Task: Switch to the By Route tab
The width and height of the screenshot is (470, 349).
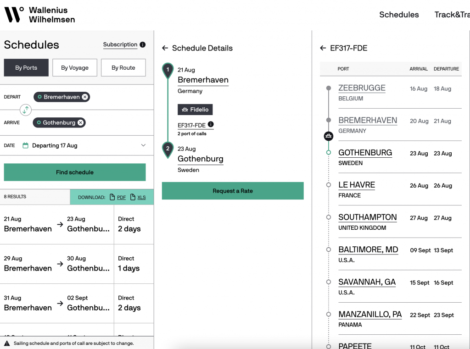Action: coord(123,67)
